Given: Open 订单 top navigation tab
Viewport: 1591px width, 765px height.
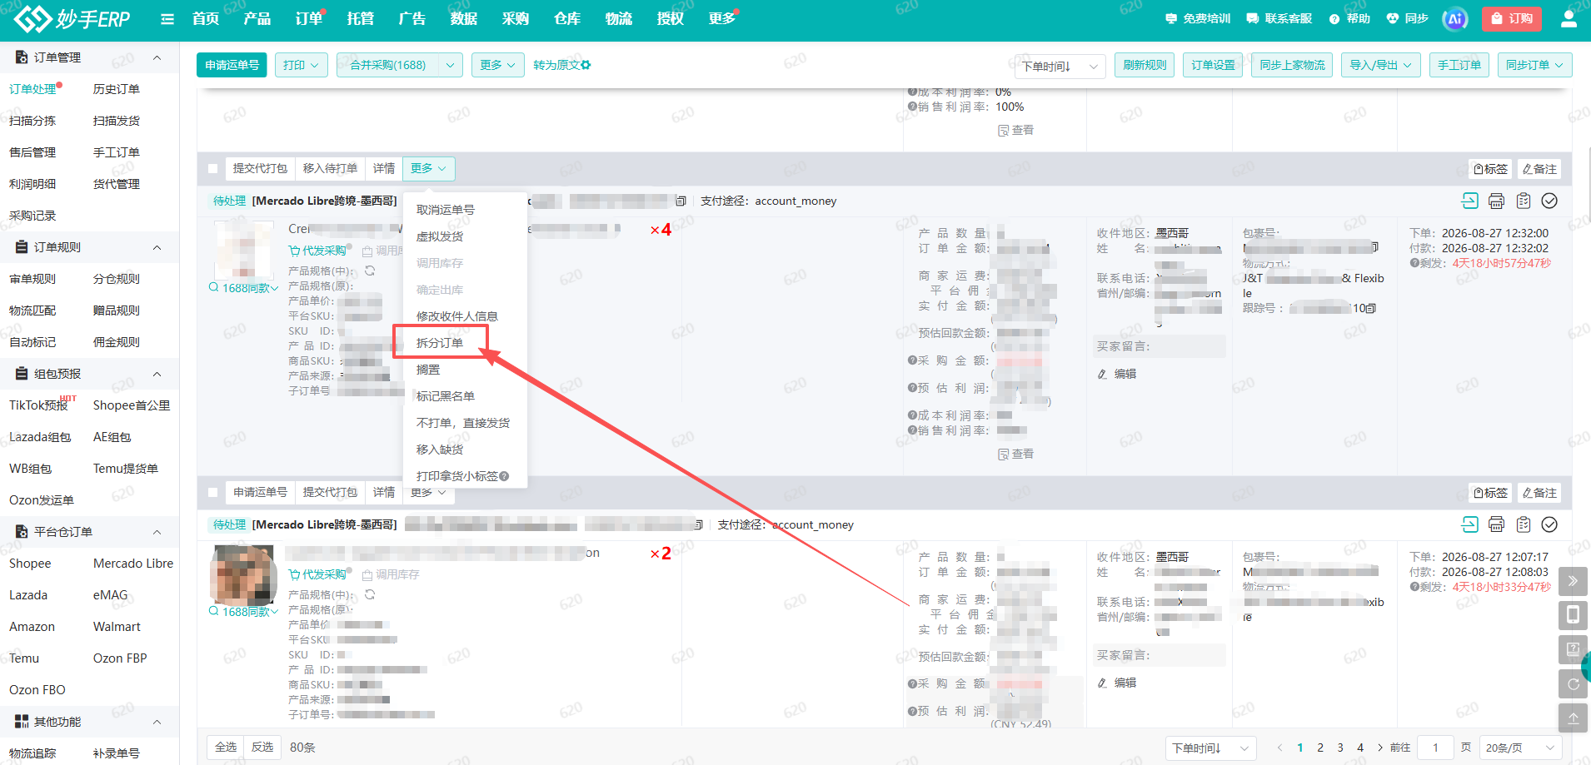Looking at the screenshot, I should [x=309, y=19].
